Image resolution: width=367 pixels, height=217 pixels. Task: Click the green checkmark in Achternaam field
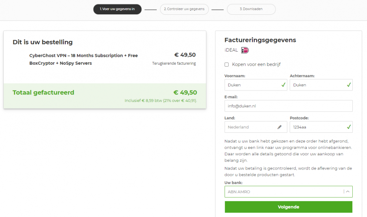pos(348,85)
